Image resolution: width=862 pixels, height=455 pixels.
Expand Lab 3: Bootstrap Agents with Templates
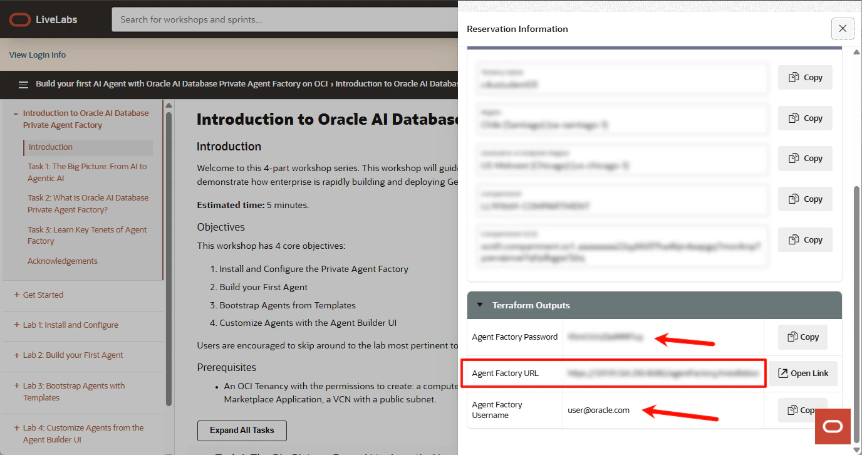tap(16, 385)
